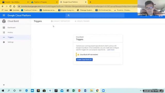This screenshot has height=93, width=165.
Task: Click the Chrome icon in the taskbar
Action: [97, 91]
